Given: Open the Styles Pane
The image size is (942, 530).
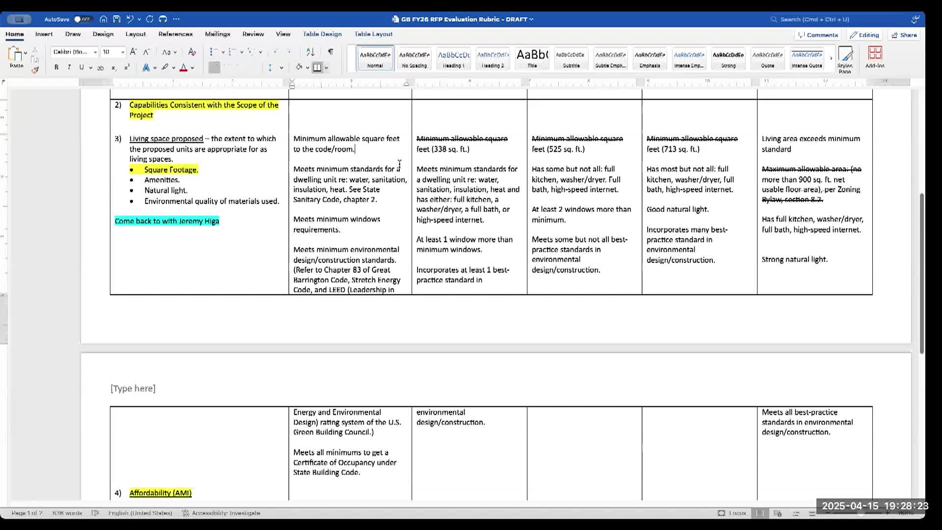Looking at the screenshot, I should point(845,60).
